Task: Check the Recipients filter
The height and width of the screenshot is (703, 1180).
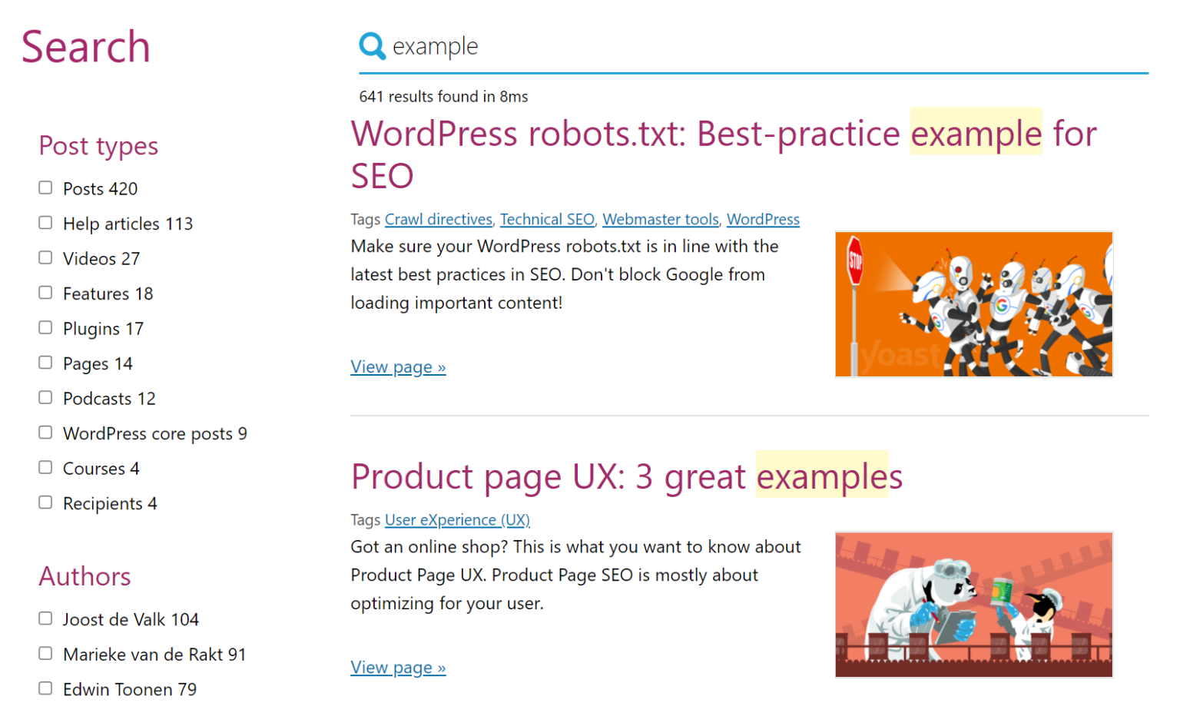Action: [x=45, y=502]
